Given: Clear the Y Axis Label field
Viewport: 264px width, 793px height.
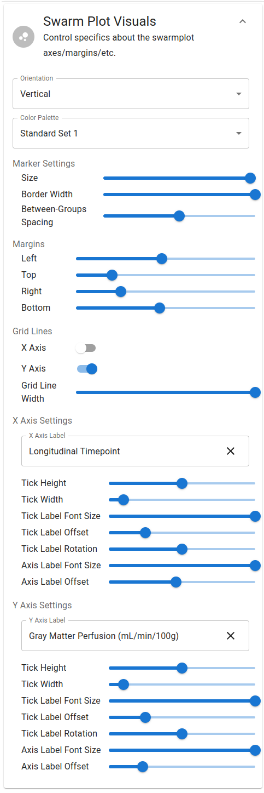Looking at the screenshot, I should pyautogui.click(x=231, y=636).
